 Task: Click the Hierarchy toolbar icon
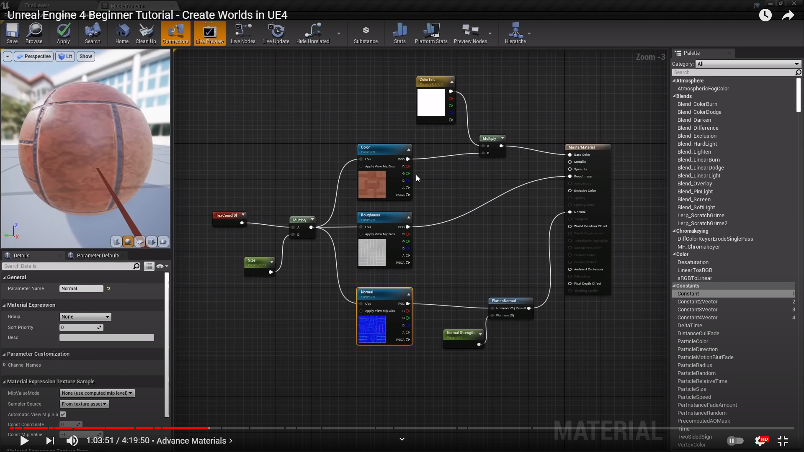point(515,33)
